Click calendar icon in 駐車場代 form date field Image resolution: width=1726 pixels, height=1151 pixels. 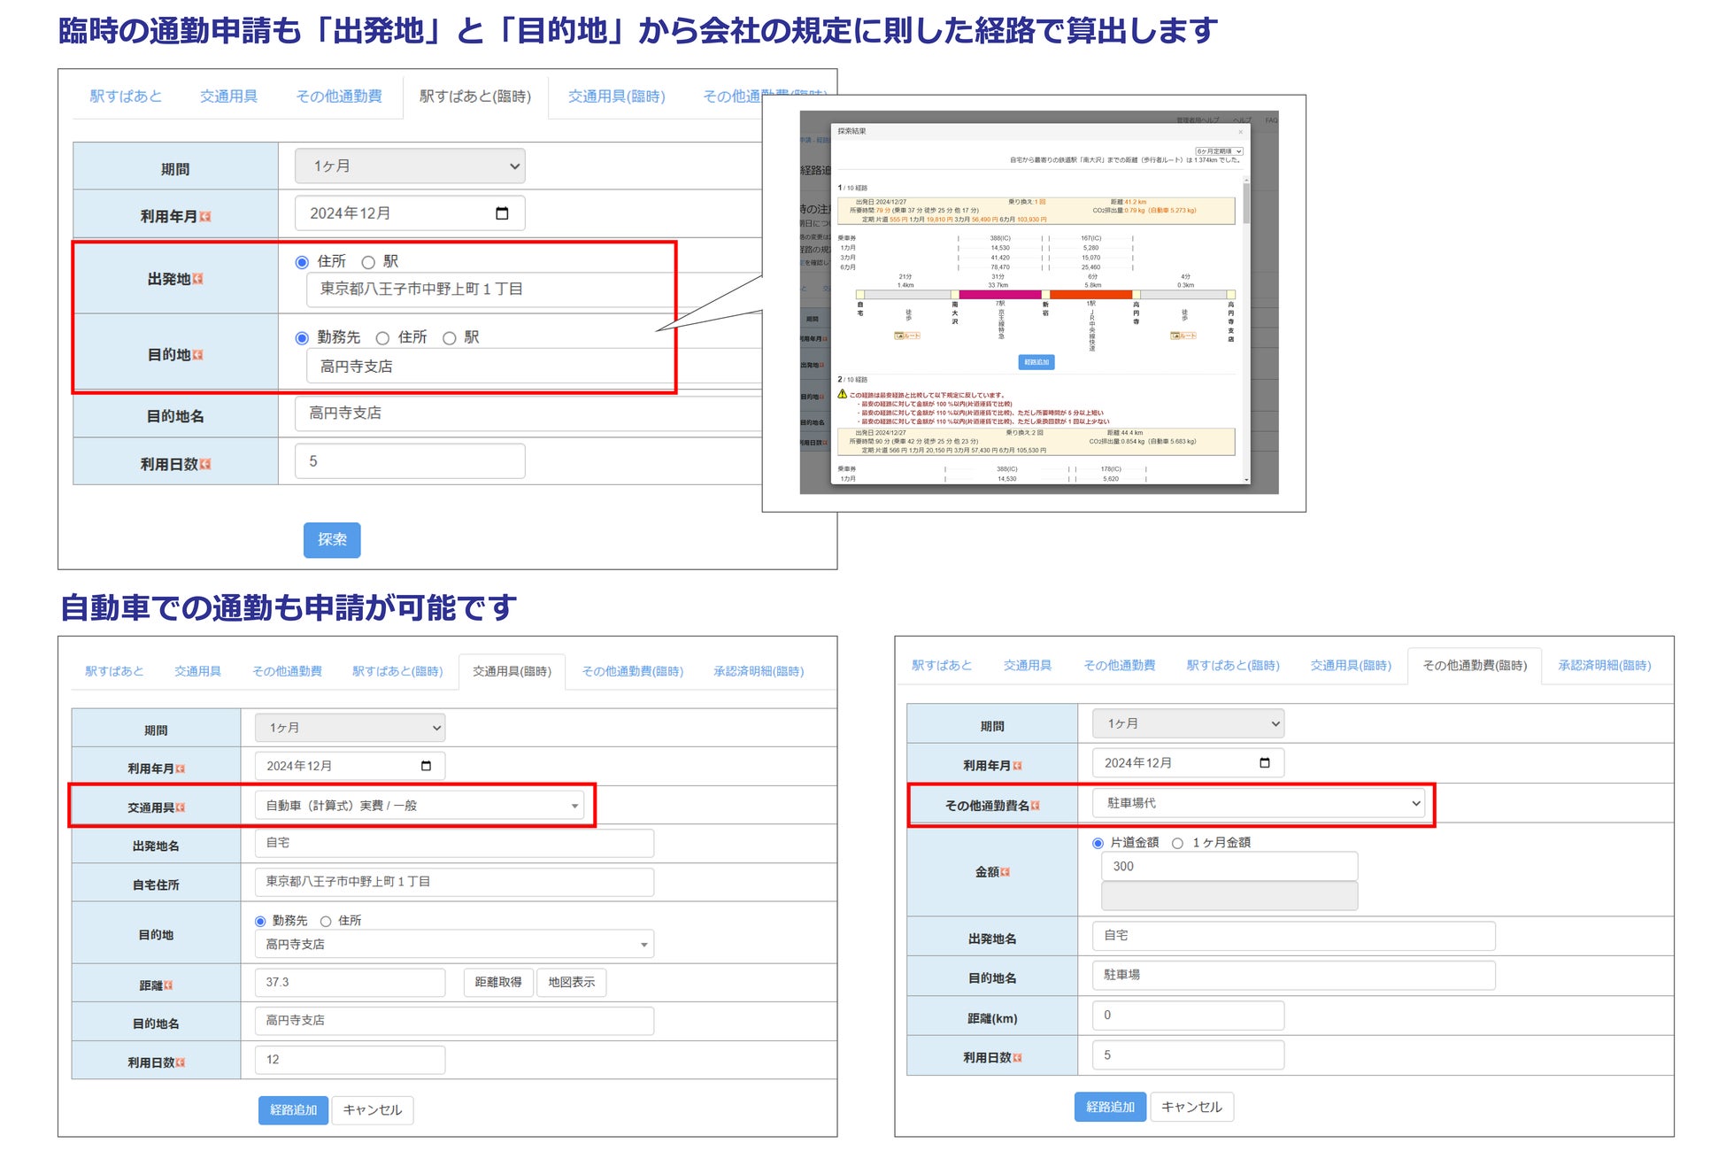pyautogui.click(x=1264, y=762)
